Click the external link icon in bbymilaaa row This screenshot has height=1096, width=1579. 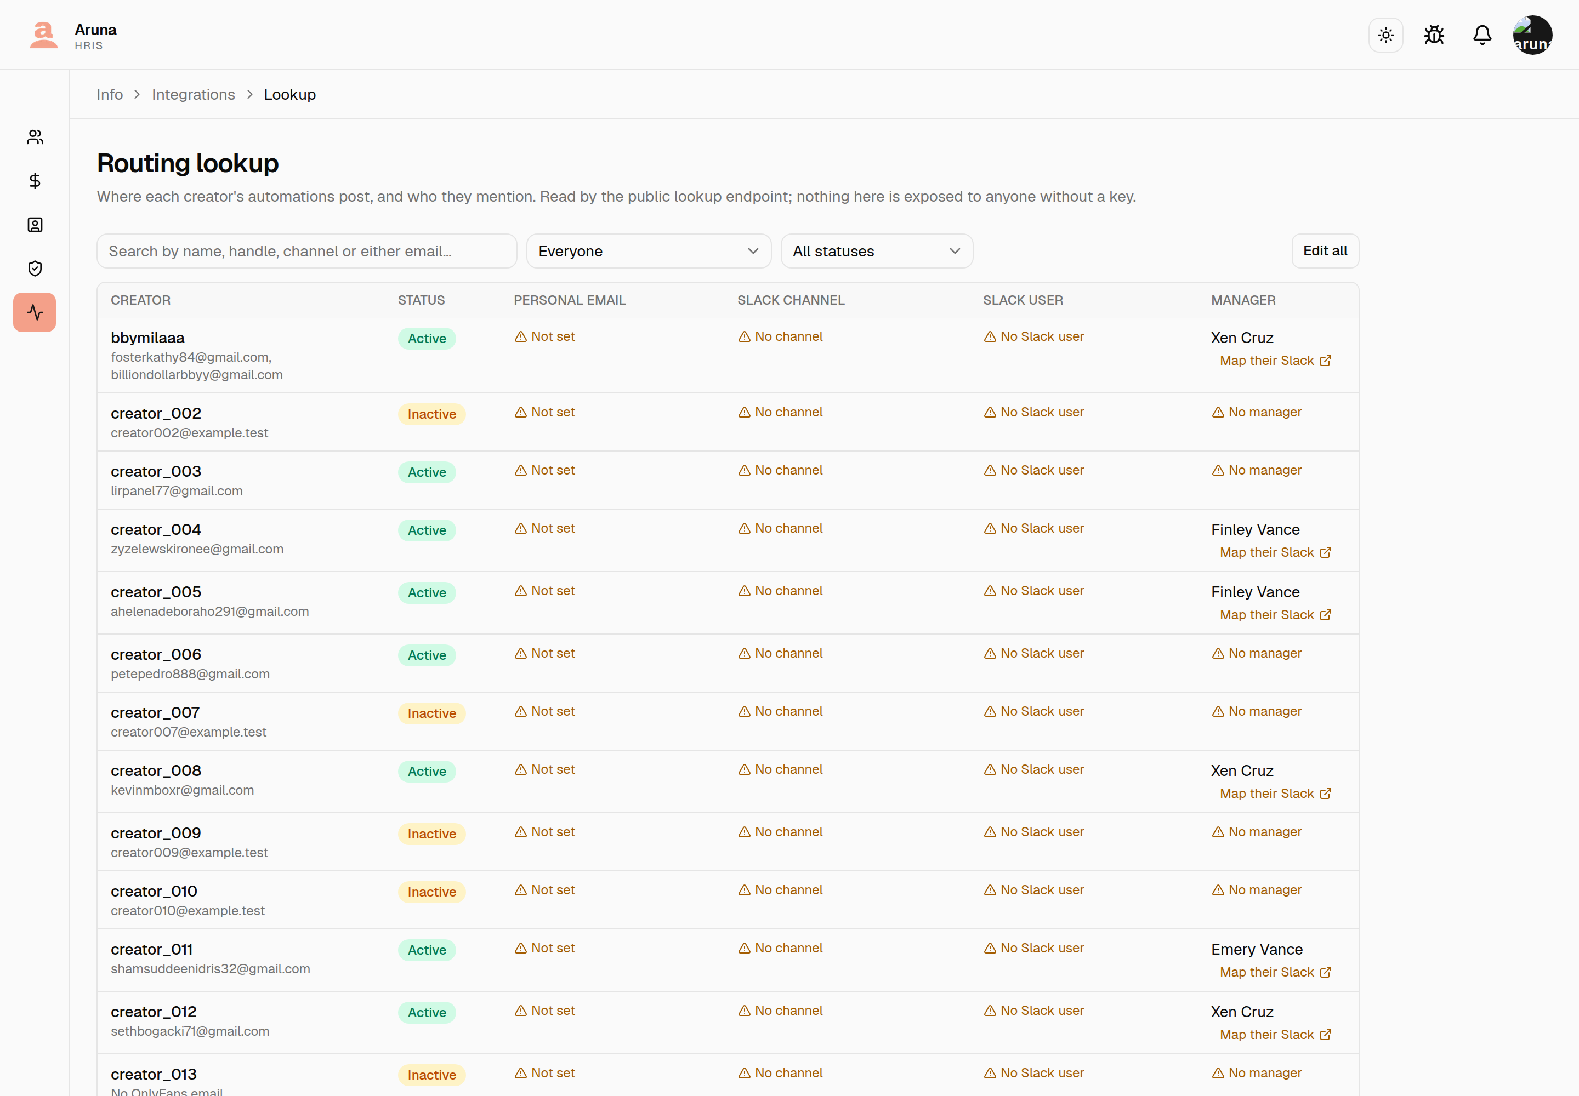click(1326, 361)
